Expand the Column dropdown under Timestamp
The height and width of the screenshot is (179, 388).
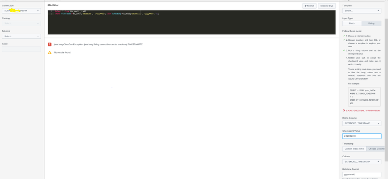(x=362, y=162)
